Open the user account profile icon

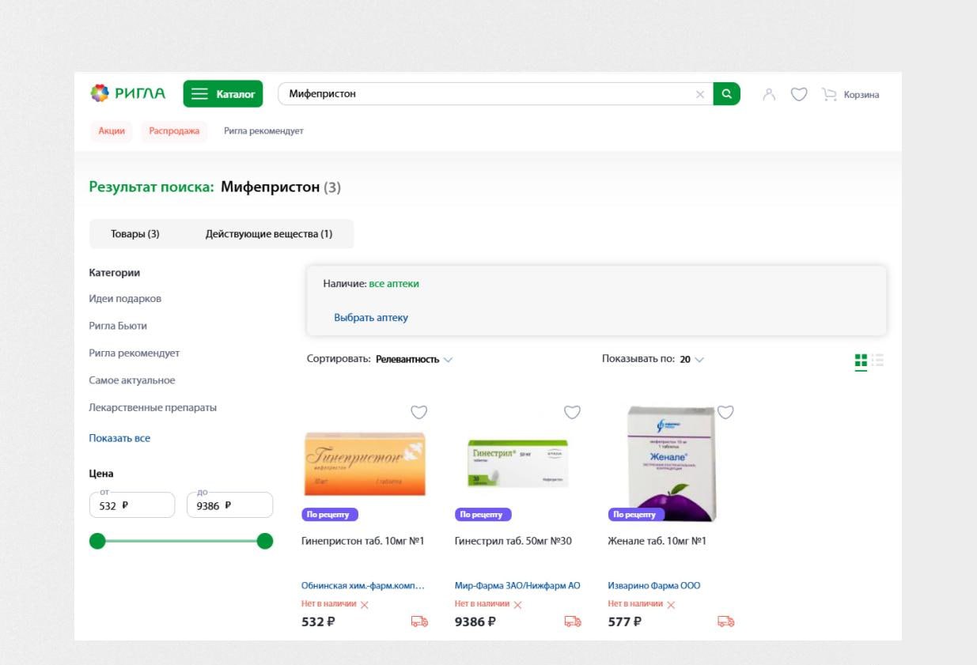coord(769,95)
